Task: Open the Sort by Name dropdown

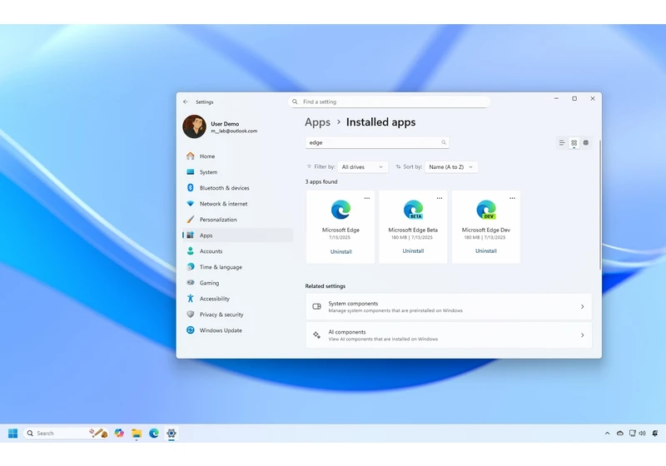Action: 451,166
